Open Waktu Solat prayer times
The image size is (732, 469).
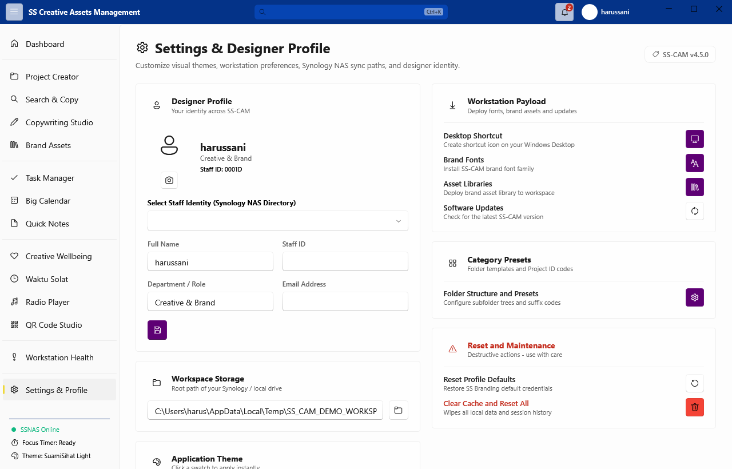tap(59, 279)
